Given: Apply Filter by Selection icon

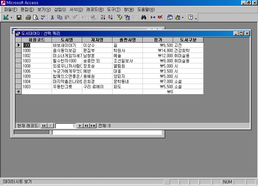Looking at the screenshot, I should [120, 17].
